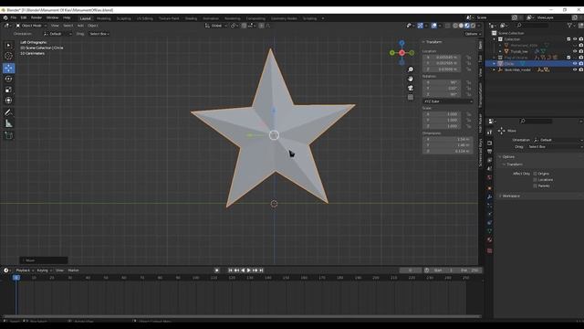Open the Render menu
This screenshot has width=584, height=329.
[x=36, y=18]
